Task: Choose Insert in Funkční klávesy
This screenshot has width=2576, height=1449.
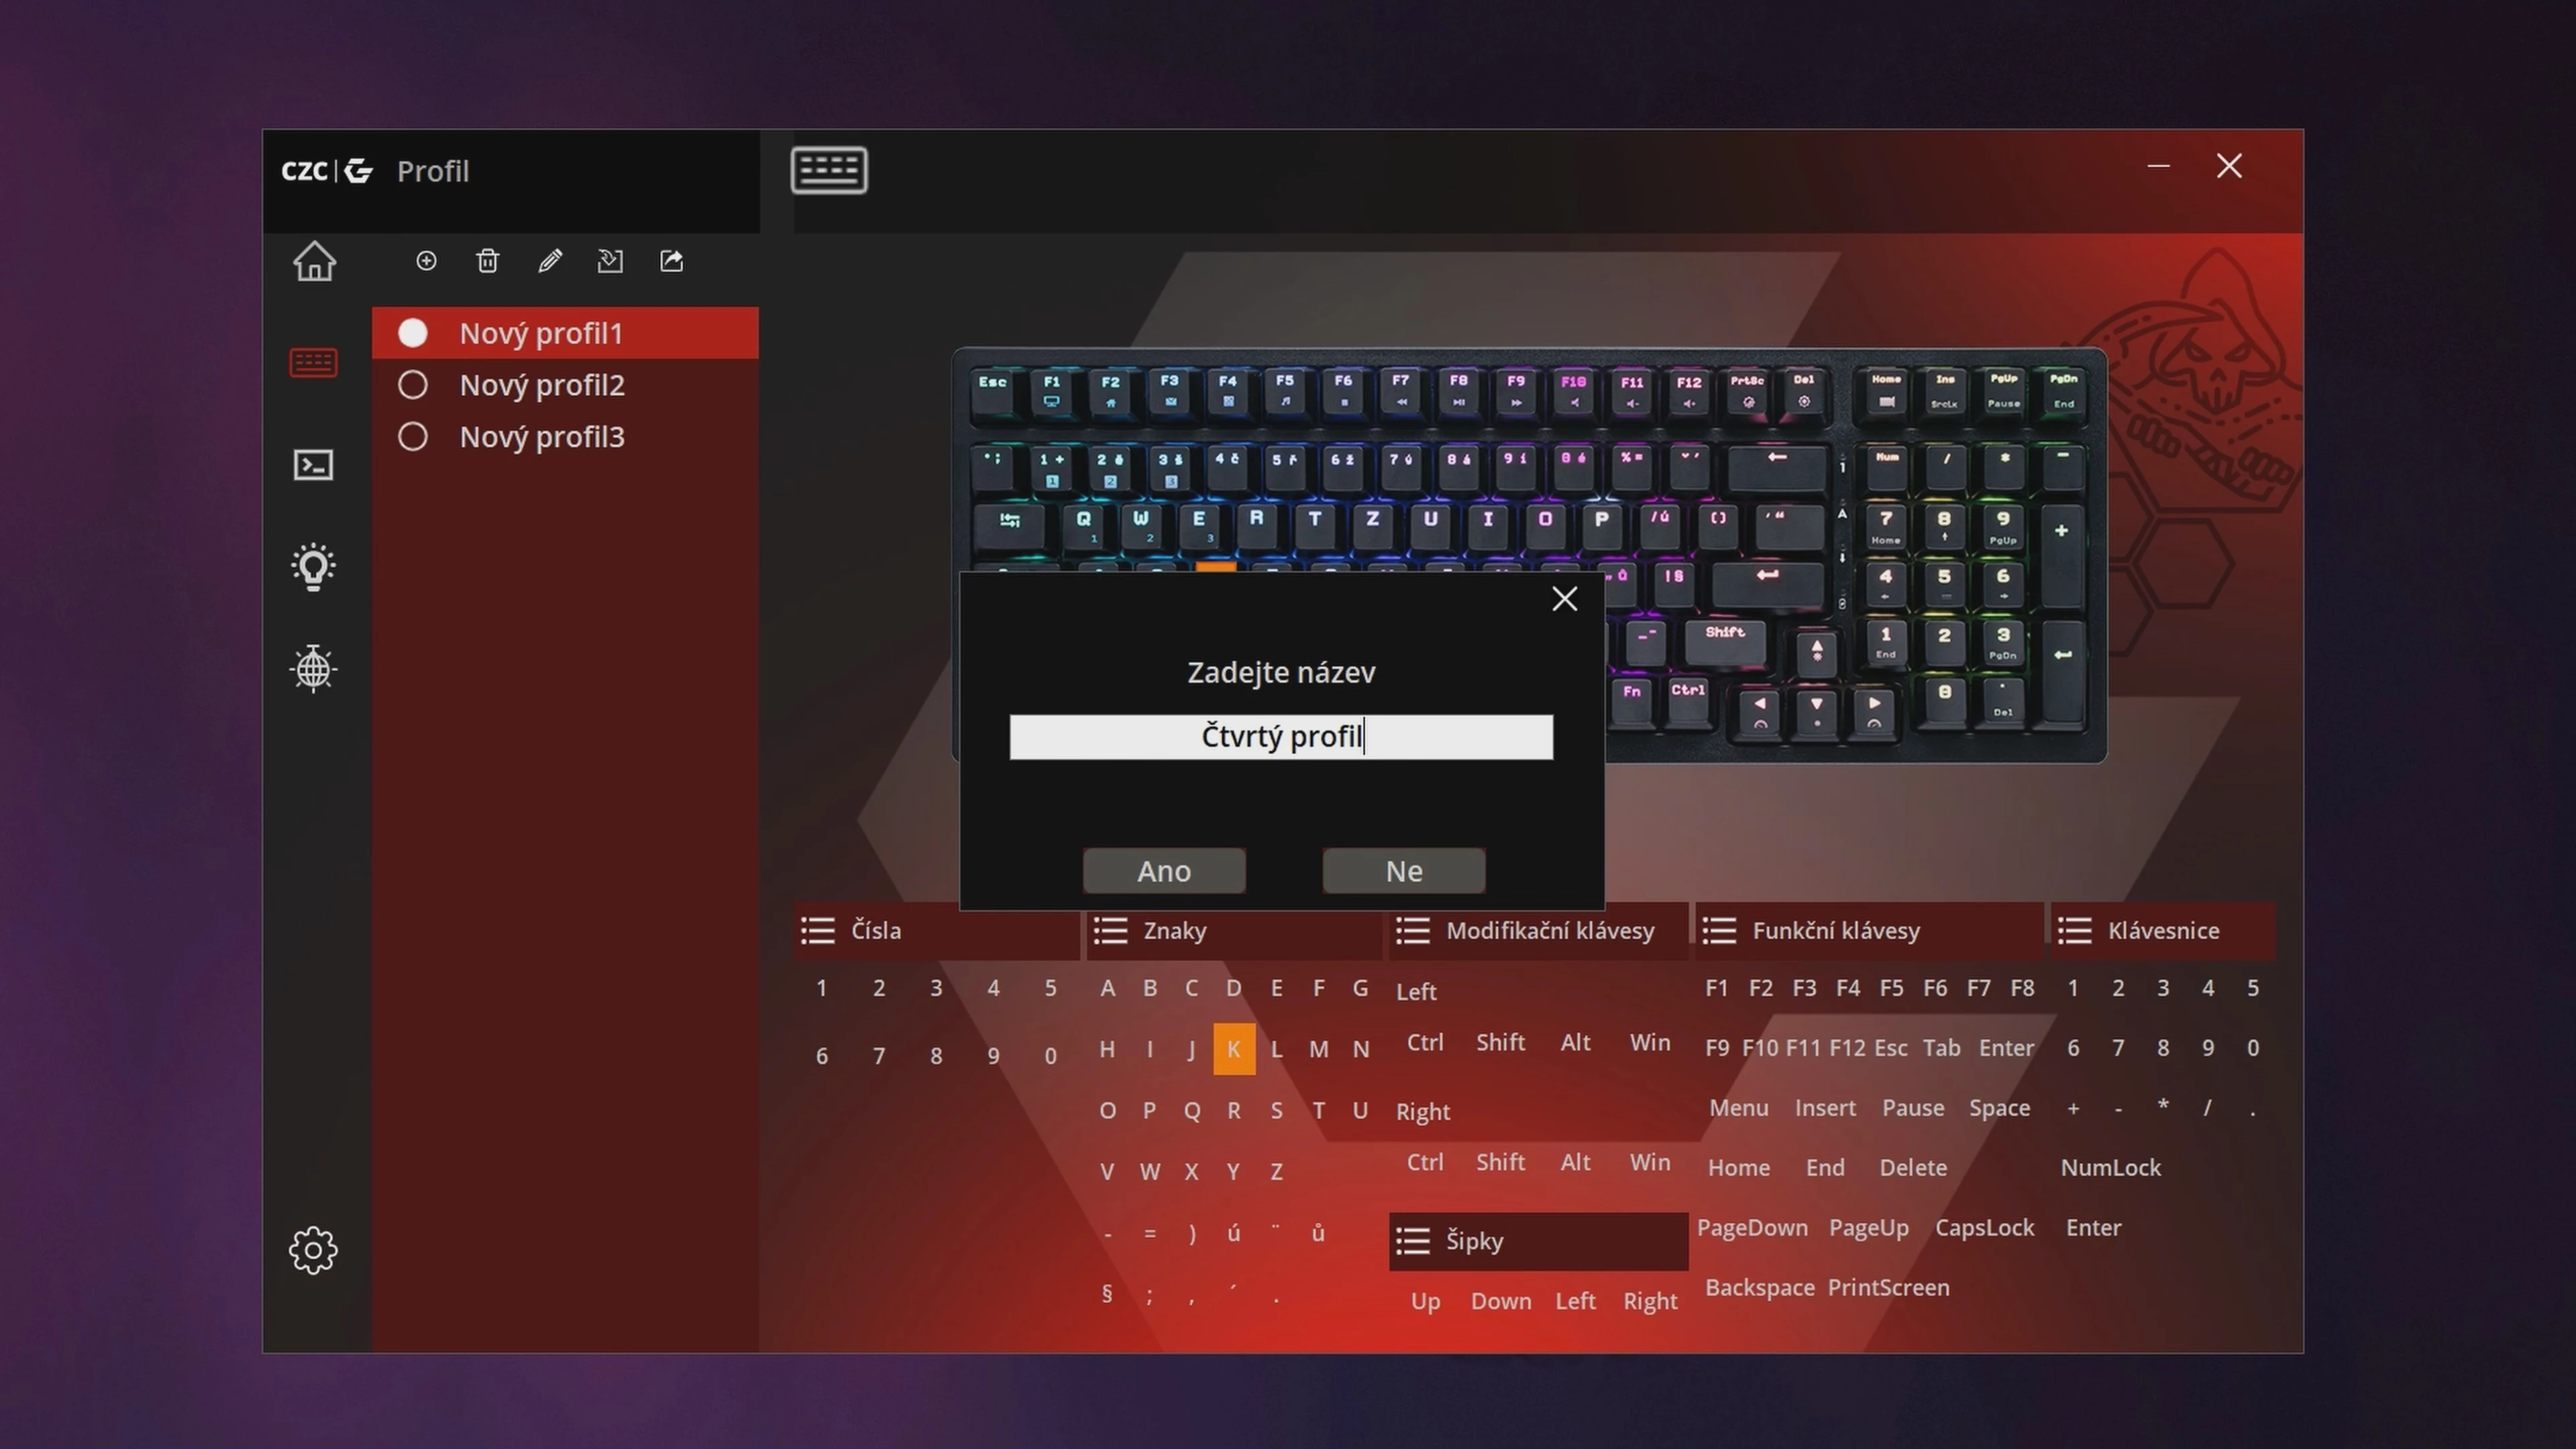Action: [x=1825, y=1108]
